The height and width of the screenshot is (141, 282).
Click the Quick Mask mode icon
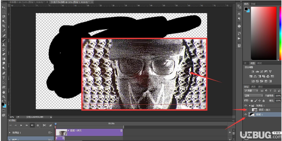click(x=4, y=110)
